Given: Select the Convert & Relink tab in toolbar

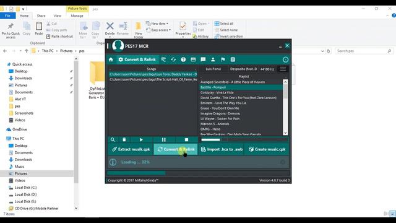Looking at the screenshot, I should 137,59.
